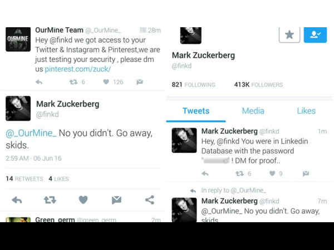This screenshot has width=334, height=250.
Task: Toggle the blue Following button on the profile
Action: tap(315, 34)
